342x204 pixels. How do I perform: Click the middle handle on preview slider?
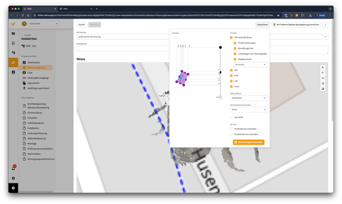(220, 72)
